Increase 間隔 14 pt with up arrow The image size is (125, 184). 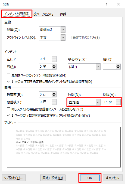pos(118,101)
